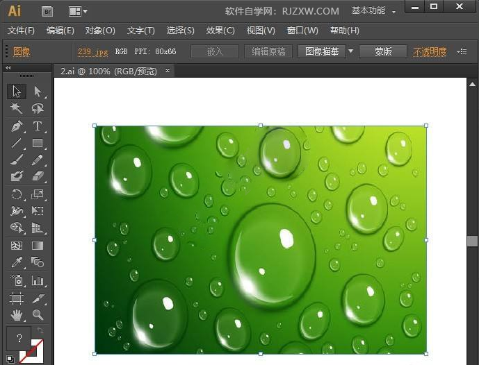Swap fill and stroke colors
This screenshot has width=479, height=365.
(40, 330)
